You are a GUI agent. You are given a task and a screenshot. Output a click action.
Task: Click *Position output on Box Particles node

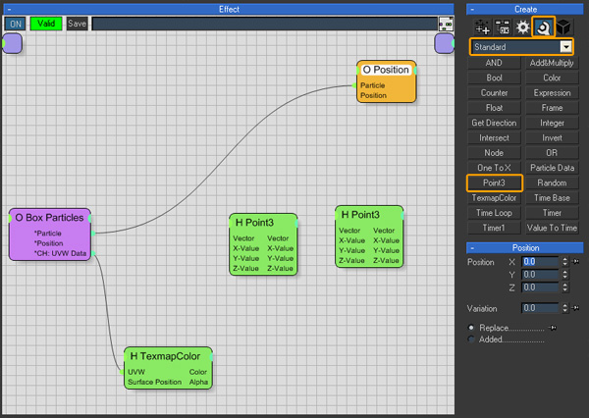tap(48, 243)
